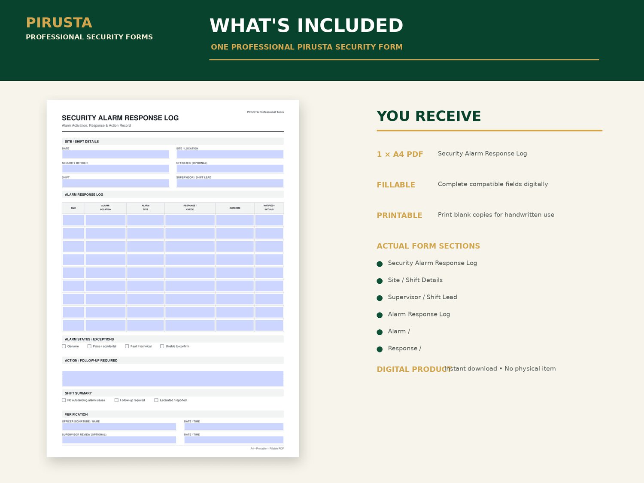Click the 1 × A4 PDF label
This screenshot has width=644, height=483.
[x=400, y=154]
